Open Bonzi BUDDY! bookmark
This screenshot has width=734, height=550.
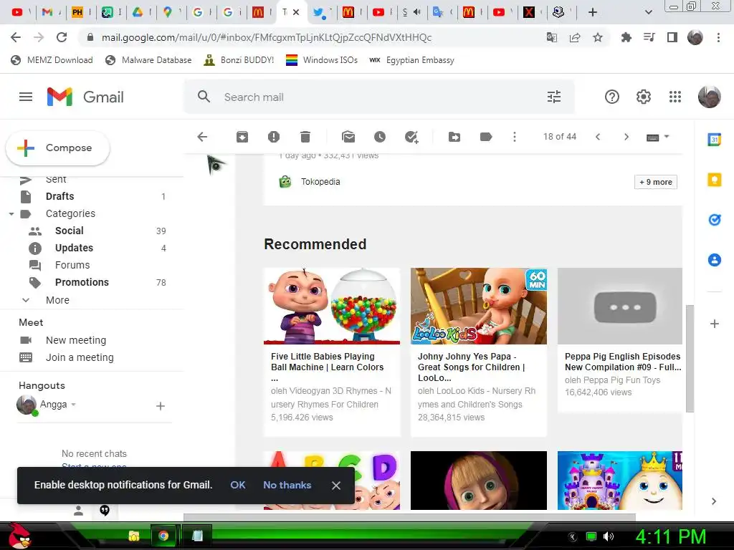pos(239,60)
